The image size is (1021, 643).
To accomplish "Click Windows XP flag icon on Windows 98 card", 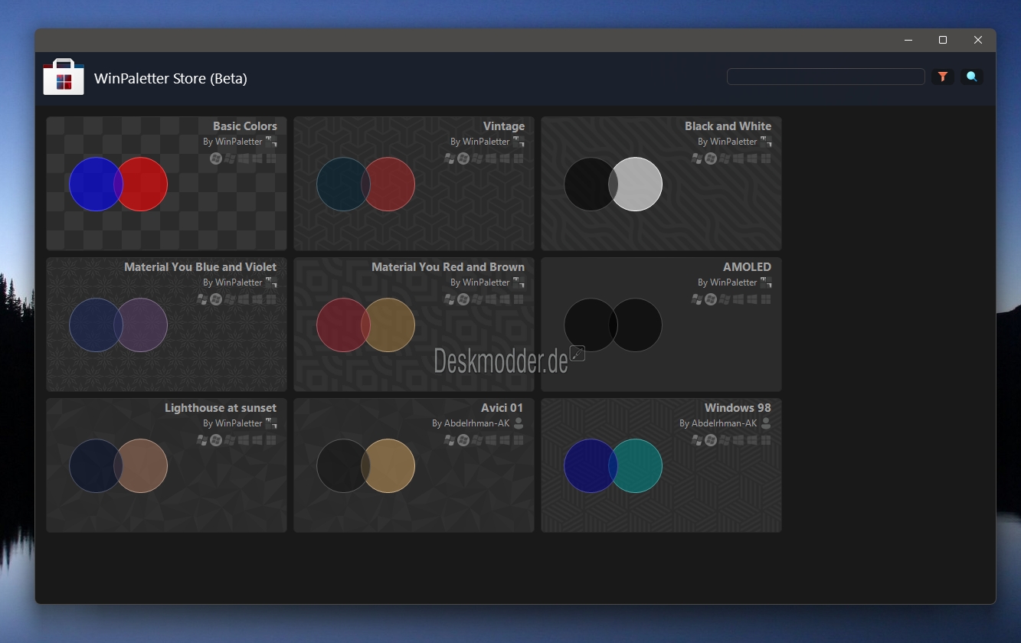I will [697, 440].
